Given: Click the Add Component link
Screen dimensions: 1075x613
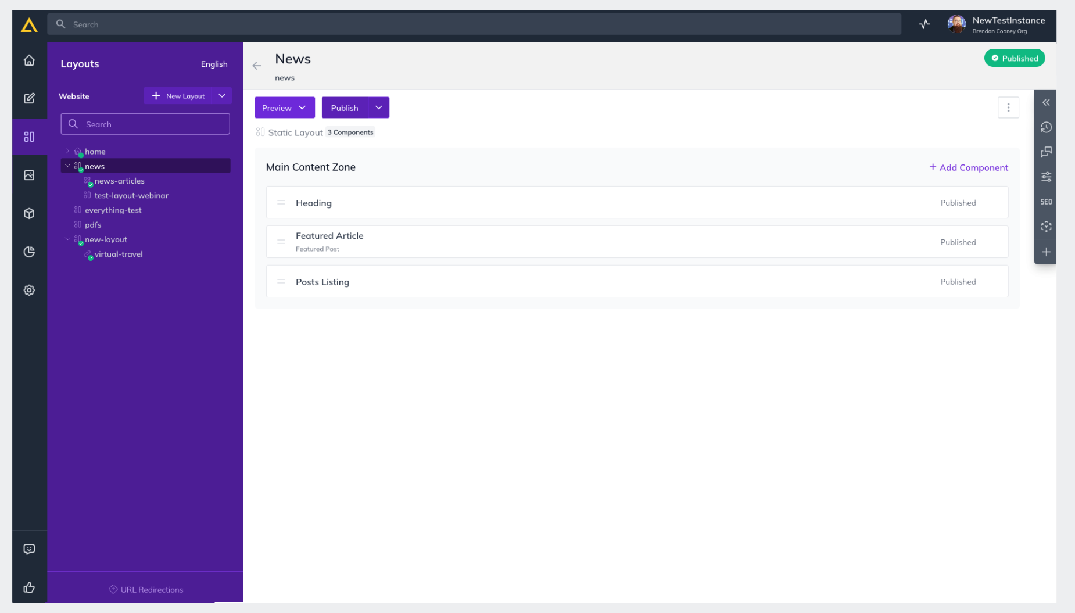Looking at the screenshot, I should 968,167.
